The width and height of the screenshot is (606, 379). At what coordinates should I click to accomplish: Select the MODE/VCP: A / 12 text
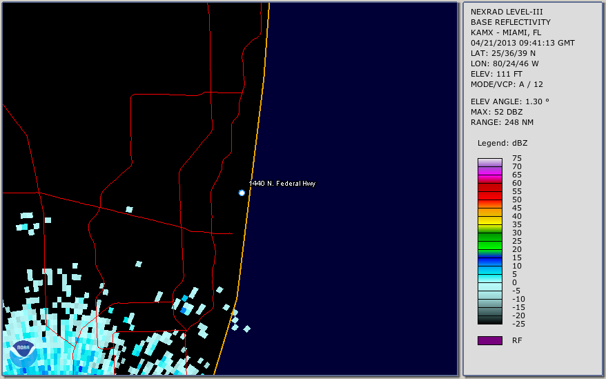click(x=507, y=84)
